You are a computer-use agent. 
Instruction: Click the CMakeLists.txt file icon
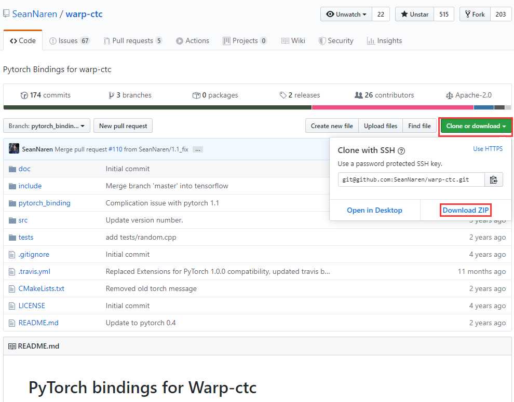click(12, 288)
